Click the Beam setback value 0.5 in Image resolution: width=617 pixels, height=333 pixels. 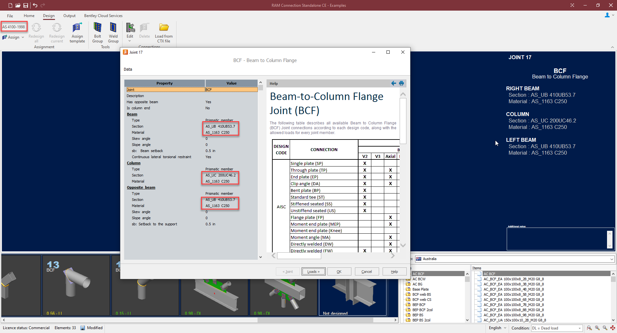pos(210,151)
